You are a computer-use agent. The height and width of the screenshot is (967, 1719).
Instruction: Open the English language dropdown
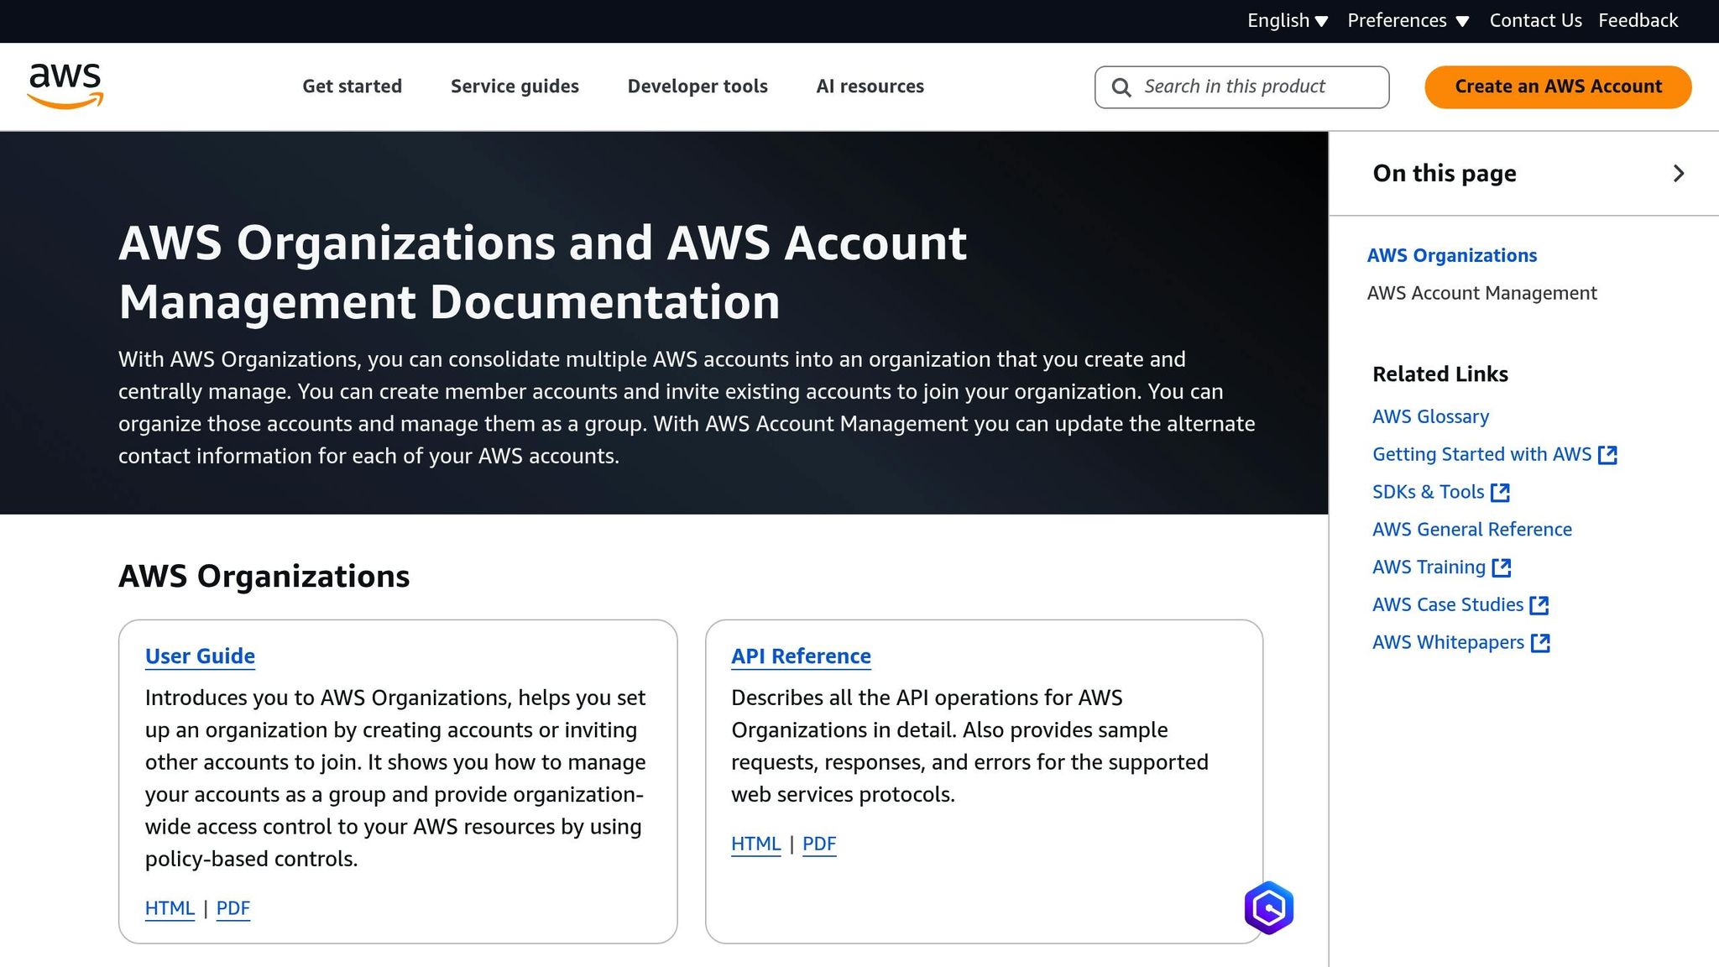tap(1287, 20)
